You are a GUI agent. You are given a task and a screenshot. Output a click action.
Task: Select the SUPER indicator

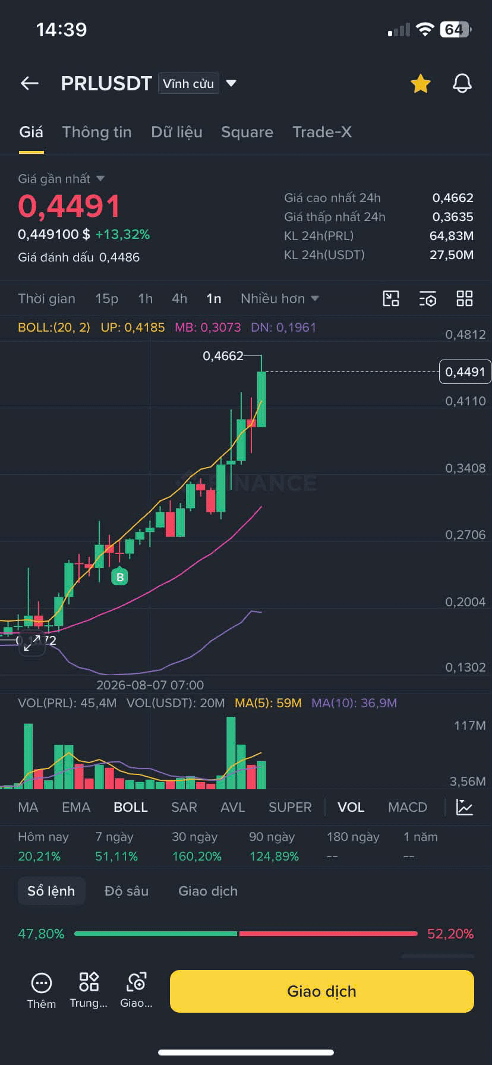coord(290,807)
